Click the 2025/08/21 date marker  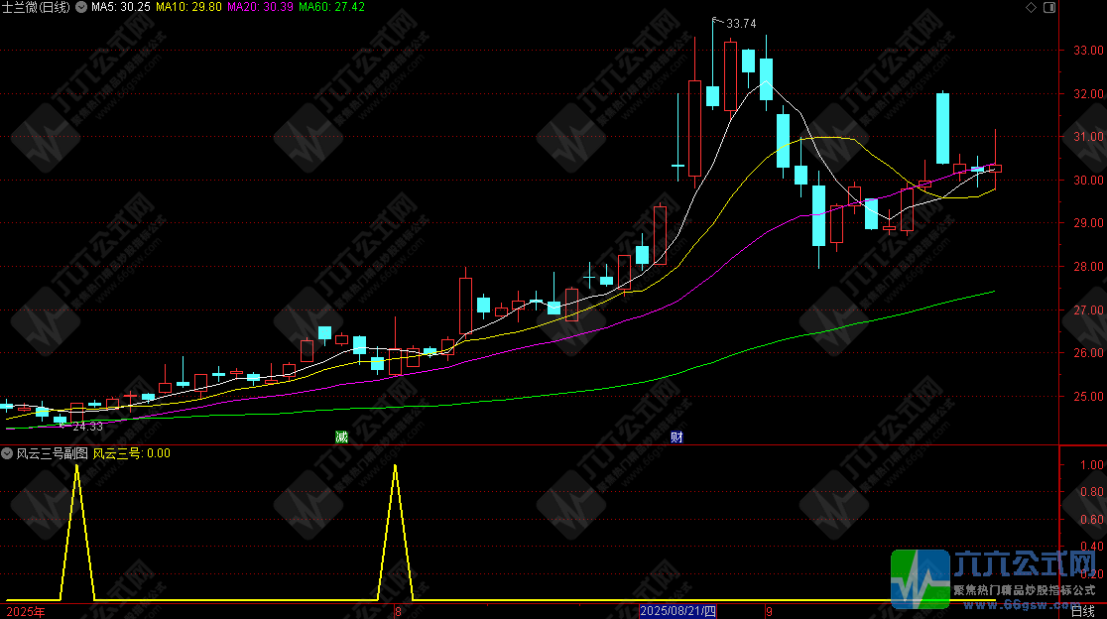(677, 612)
